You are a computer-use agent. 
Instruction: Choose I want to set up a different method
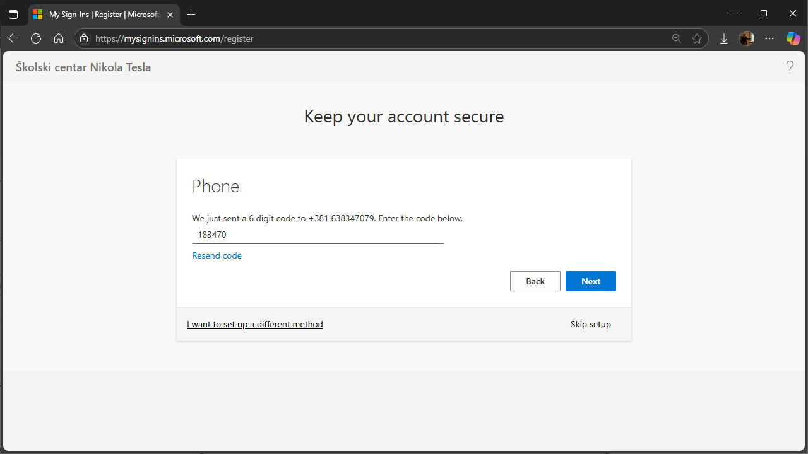[255, 324]
